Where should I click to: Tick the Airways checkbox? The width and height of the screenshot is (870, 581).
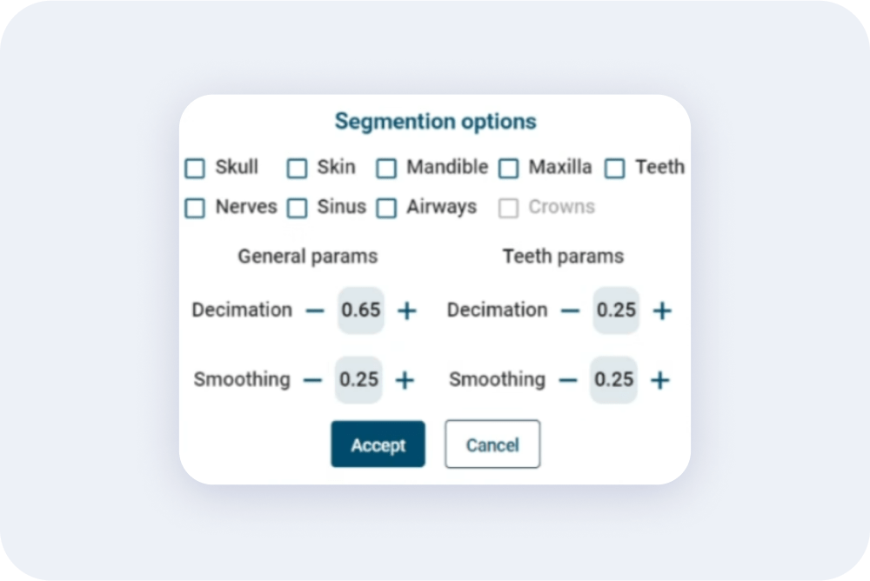(386, 208)
